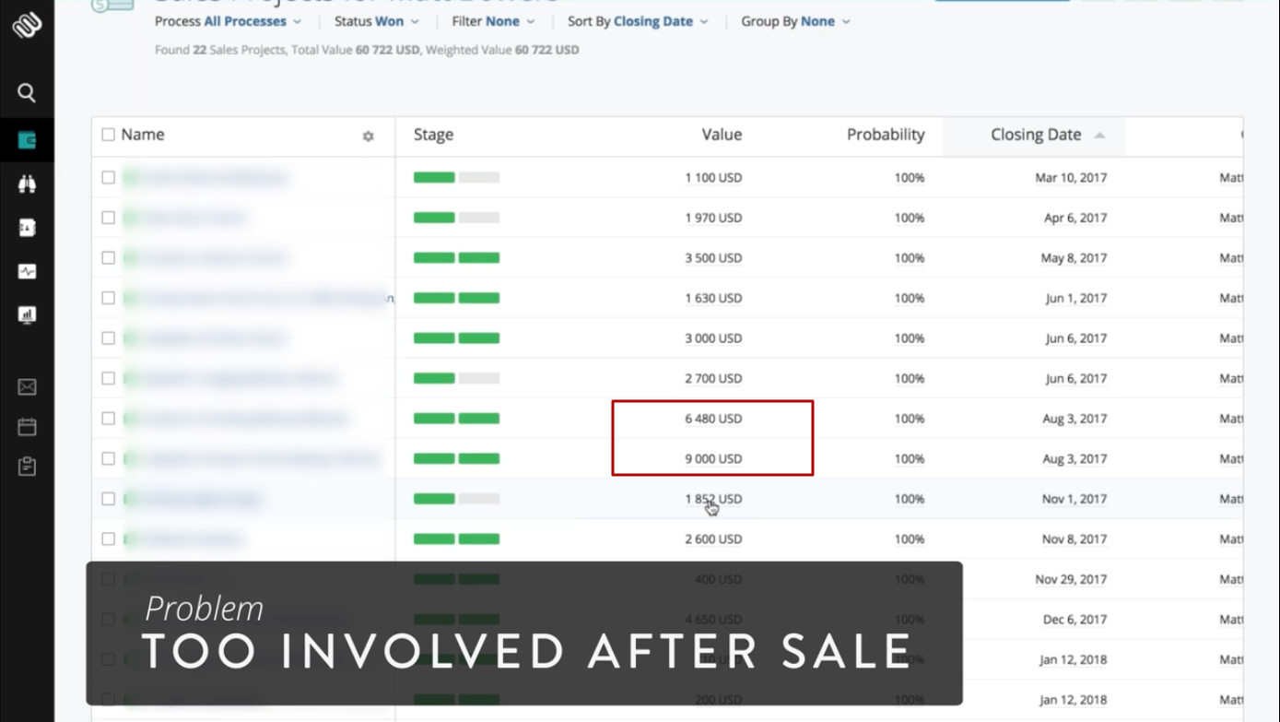Expand the Sort By Closing Date dropdown
Viewport: 1280px width, 722px height.
pos(638,21)
